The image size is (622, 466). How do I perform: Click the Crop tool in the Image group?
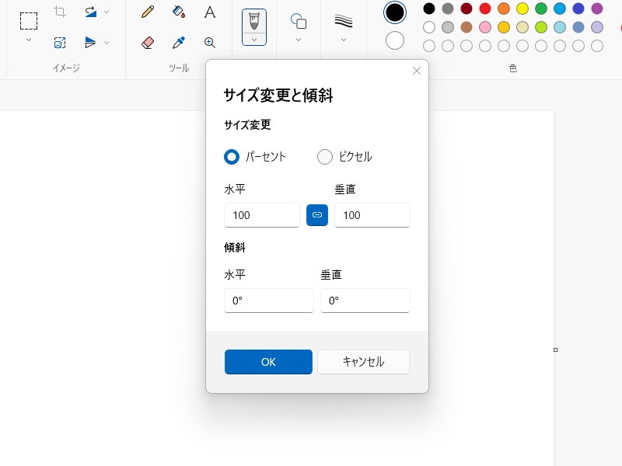61,11
